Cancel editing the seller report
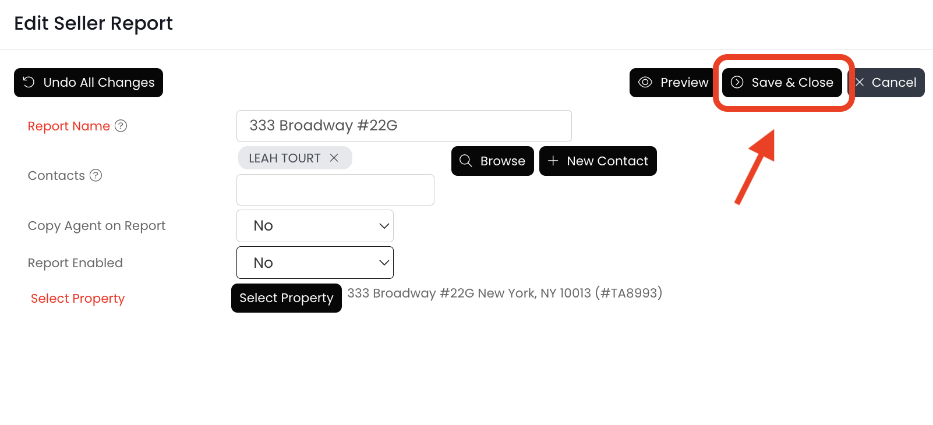 click(887, 83)
